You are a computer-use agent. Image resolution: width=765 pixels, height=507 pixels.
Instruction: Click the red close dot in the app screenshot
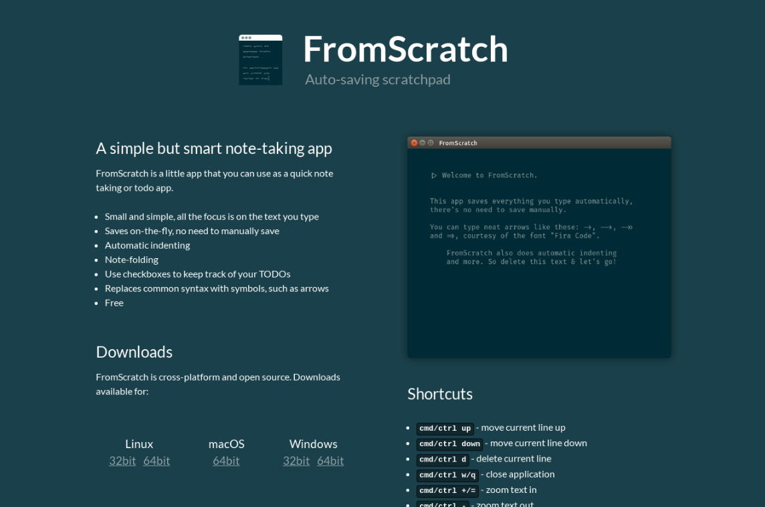(414, 143)
